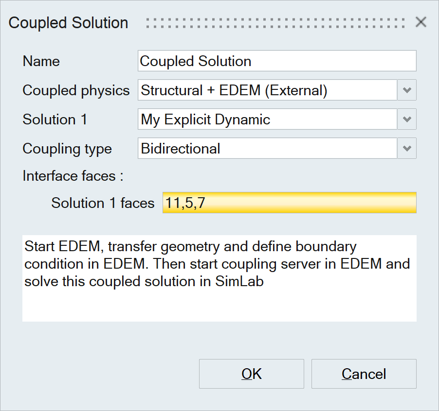The width and height of the screenshot is (439, 411).
Task: Click the 'Coupled Solution' dialog title
Action: pyautogui.click(x=69, y=23)
